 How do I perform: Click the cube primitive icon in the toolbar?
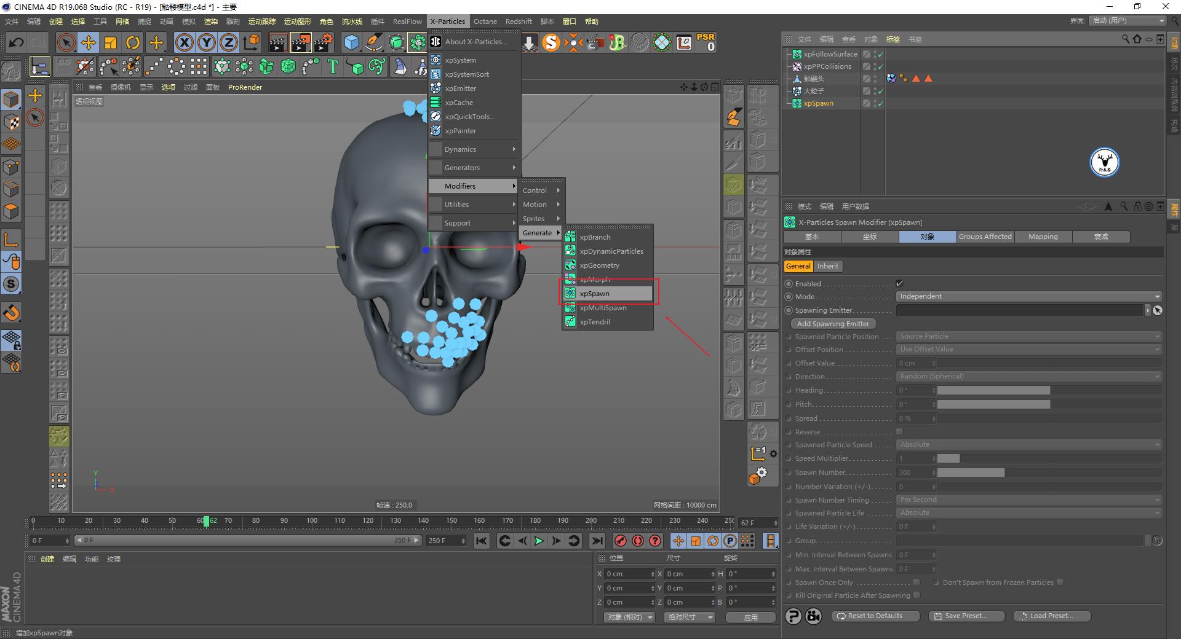351,42
